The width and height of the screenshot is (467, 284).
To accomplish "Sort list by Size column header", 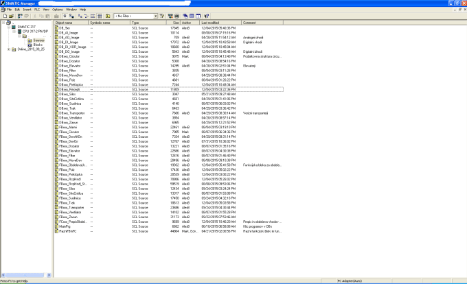I will point(176,23).
